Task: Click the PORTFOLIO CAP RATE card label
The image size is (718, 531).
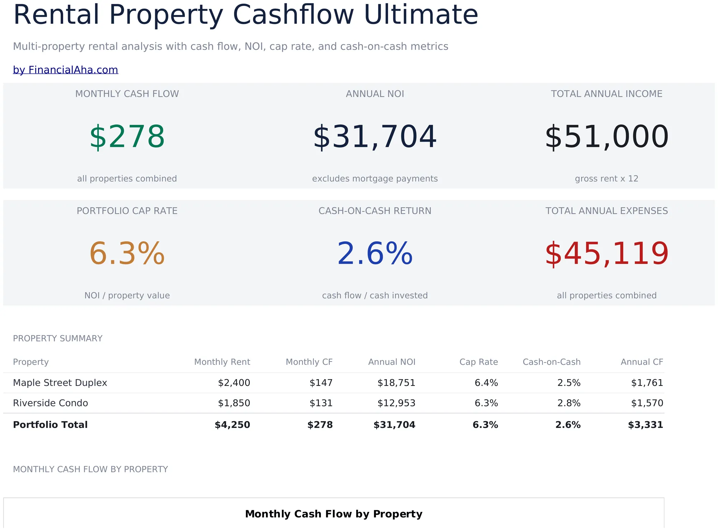Action: point(127,211)
